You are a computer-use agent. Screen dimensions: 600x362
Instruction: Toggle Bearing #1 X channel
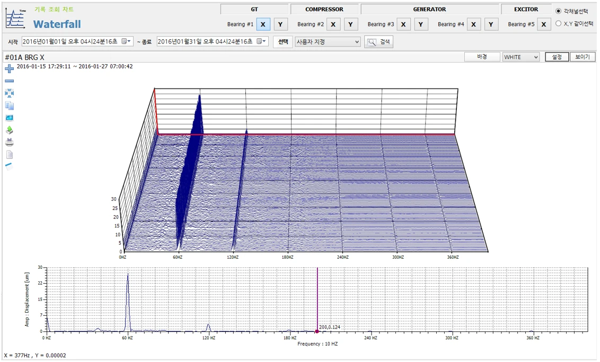click(x=263, y=24)
